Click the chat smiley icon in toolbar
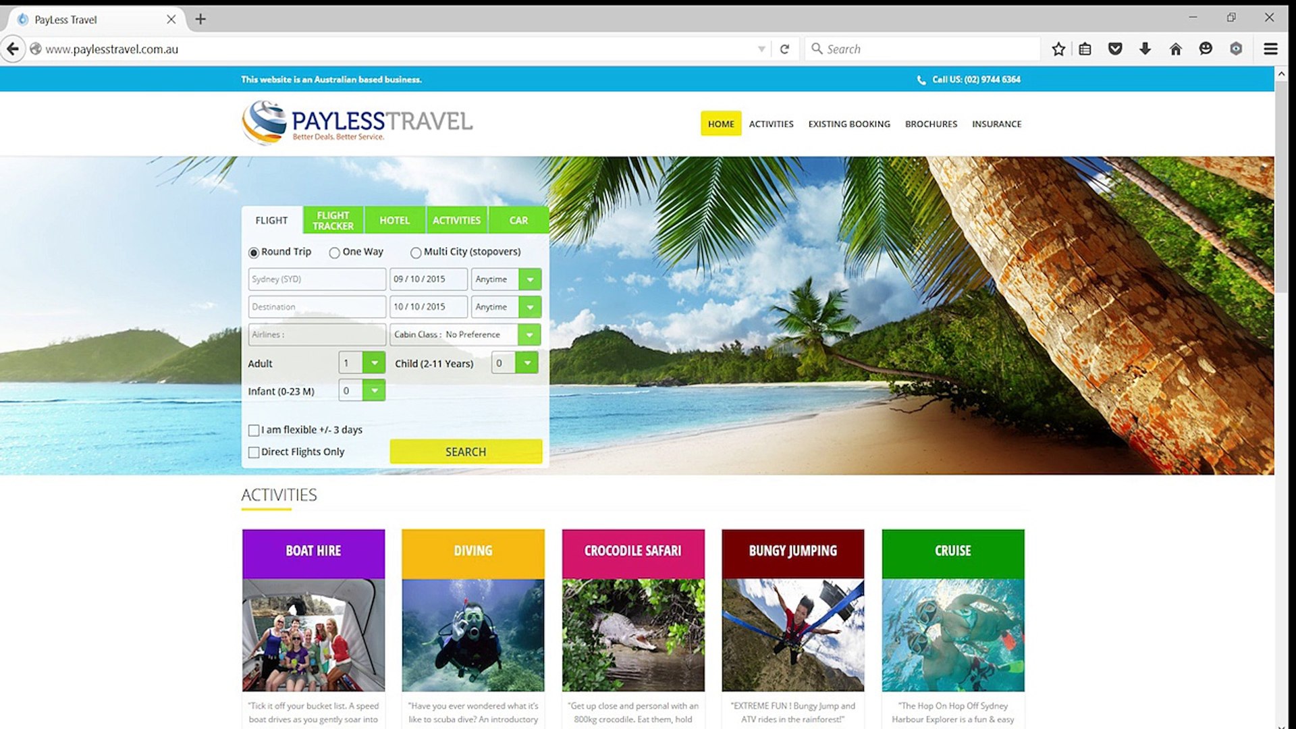Viewport: 1296px width, 729px height. tap(1206, 49)
